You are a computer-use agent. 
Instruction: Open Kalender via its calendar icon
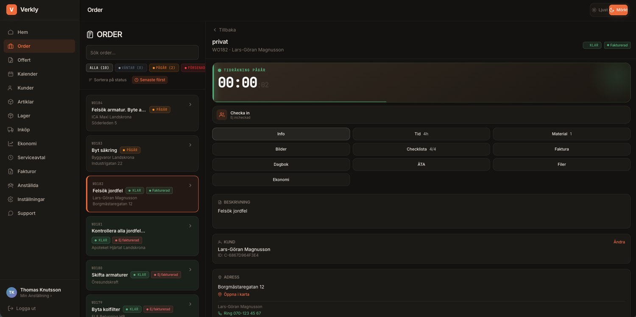pyautogui.click(x=11, y=74)
